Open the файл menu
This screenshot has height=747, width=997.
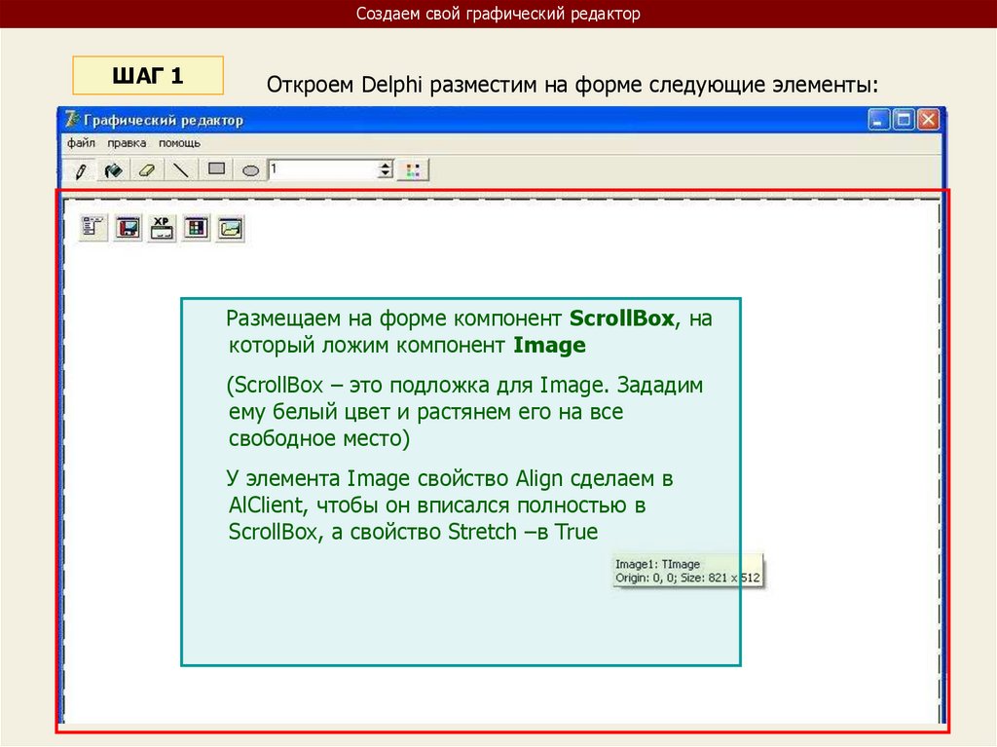[x=81, y=143]
